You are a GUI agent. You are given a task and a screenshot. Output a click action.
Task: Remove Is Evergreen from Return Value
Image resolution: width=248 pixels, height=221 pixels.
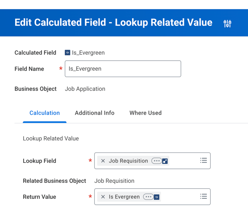click(103, 197)
